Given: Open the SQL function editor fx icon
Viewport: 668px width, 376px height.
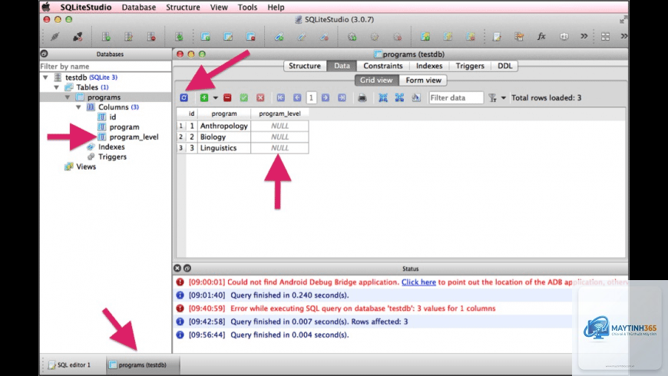Looking at the screenshot, I should [x=541, y=37].
